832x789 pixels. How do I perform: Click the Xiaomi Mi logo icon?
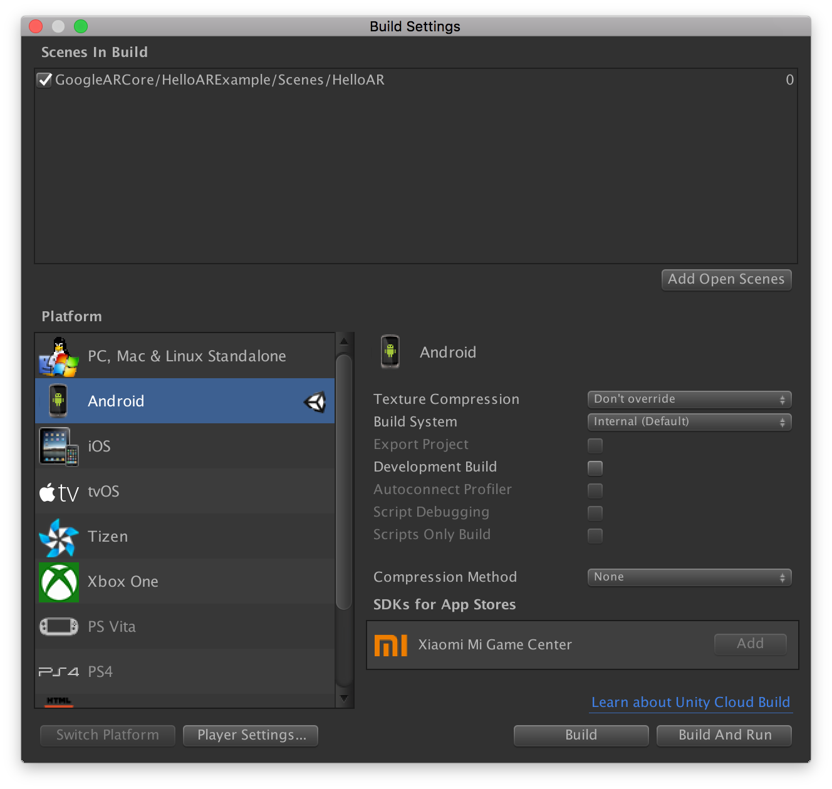click(390, 645)
